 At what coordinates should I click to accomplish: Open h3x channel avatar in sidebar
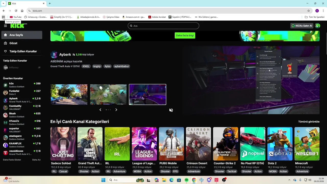tap(5, 85)
